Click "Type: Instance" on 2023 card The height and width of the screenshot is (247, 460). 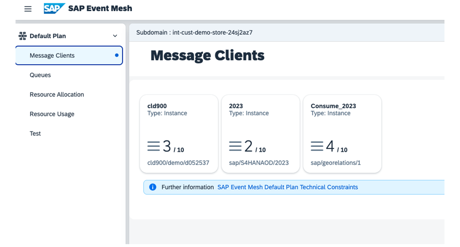(249, 113)
